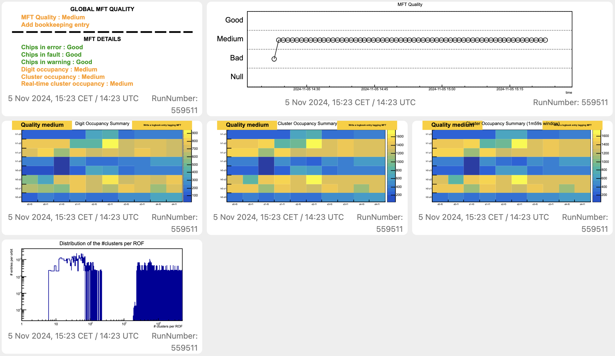This screenshot has width=615, height=356.
Task: Click timestamp under Cluster Occupancy Summary panel
Action: point(278,217)
